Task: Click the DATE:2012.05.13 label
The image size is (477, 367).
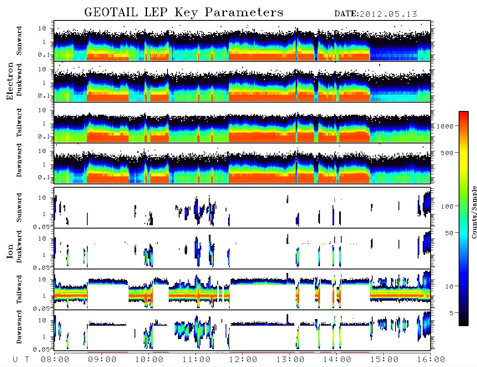Action: [376, 14]
